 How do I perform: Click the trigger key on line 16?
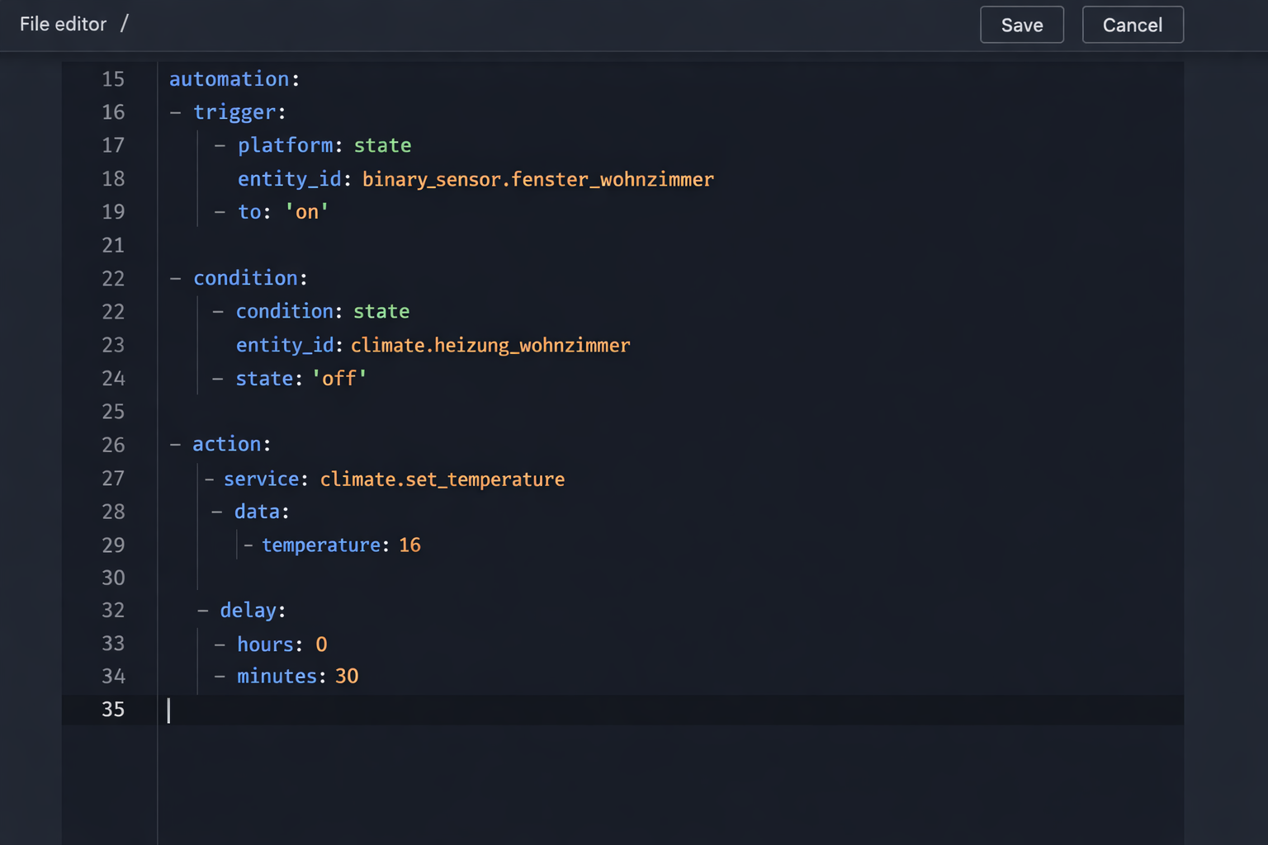[x=235, y=112]
